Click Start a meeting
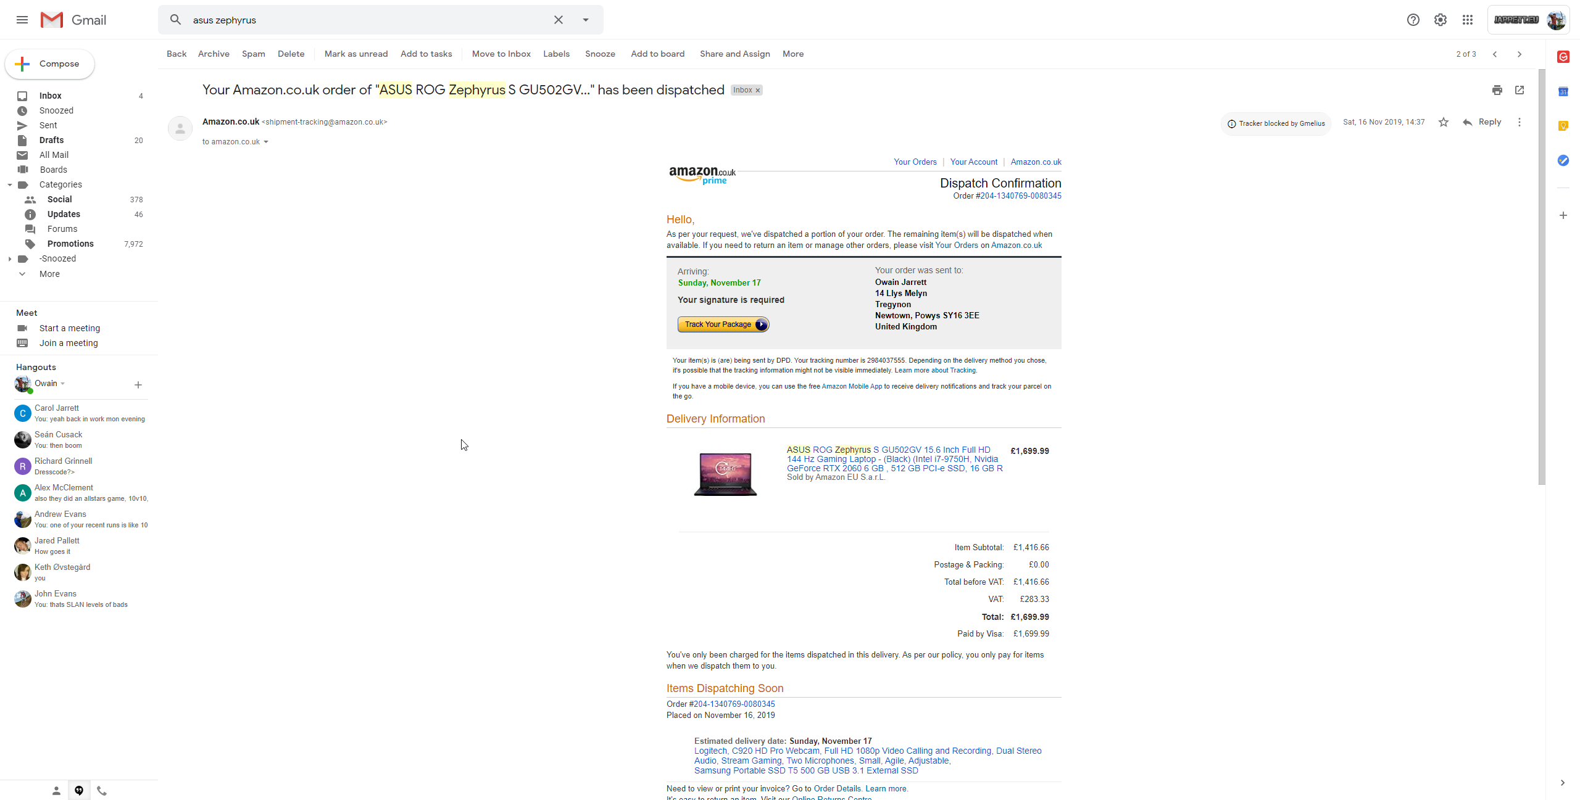Screen dimensions: 1580x800 70,328
